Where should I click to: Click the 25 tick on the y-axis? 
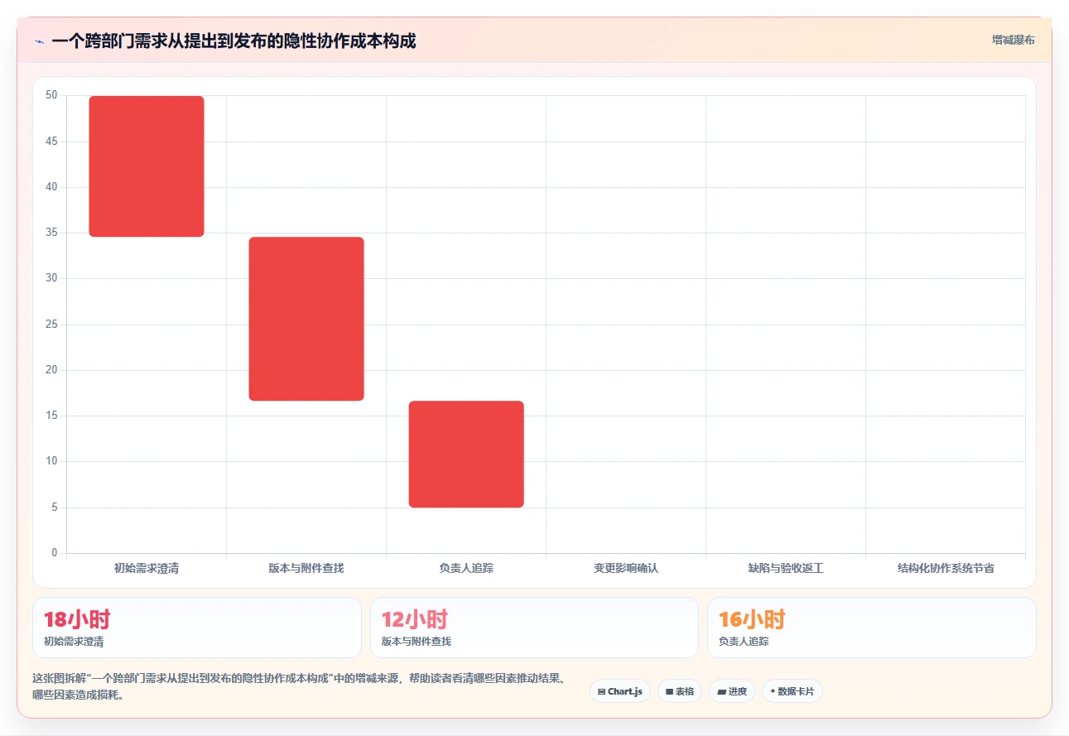51,325
